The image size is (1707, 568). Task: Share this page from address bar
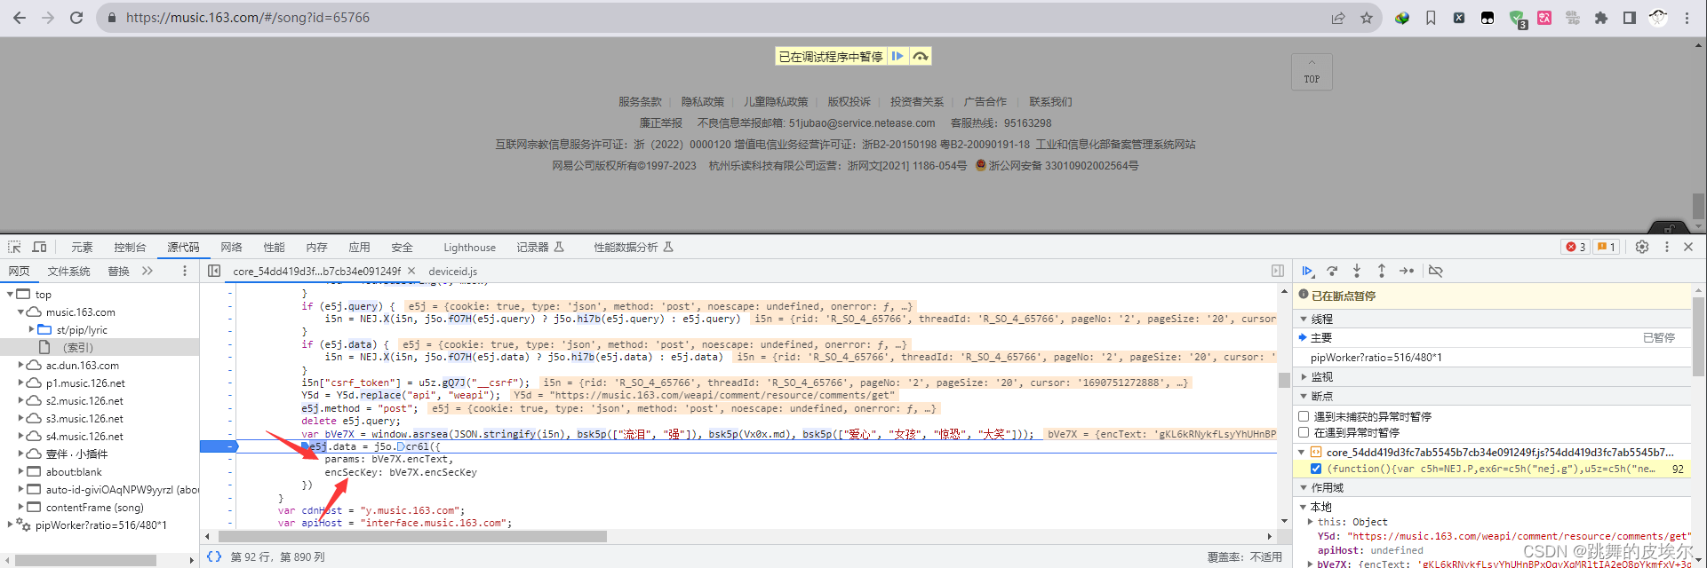(x=1338, y=18)
